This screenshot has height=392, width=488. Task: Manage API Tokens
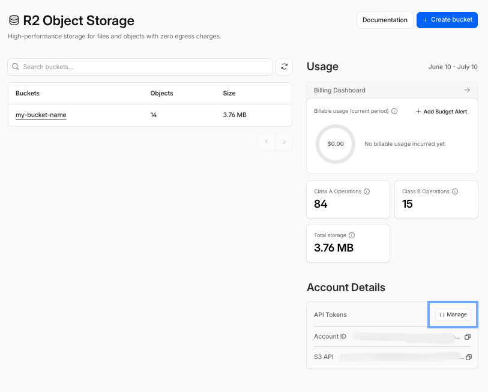[x=453, y=315]
